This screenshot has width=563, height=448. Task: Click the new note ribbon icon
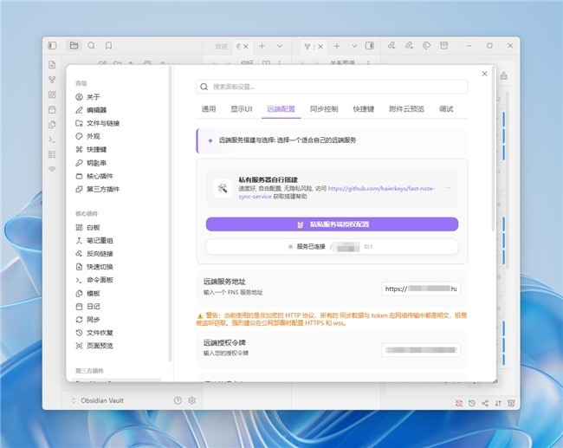point(52,65)
